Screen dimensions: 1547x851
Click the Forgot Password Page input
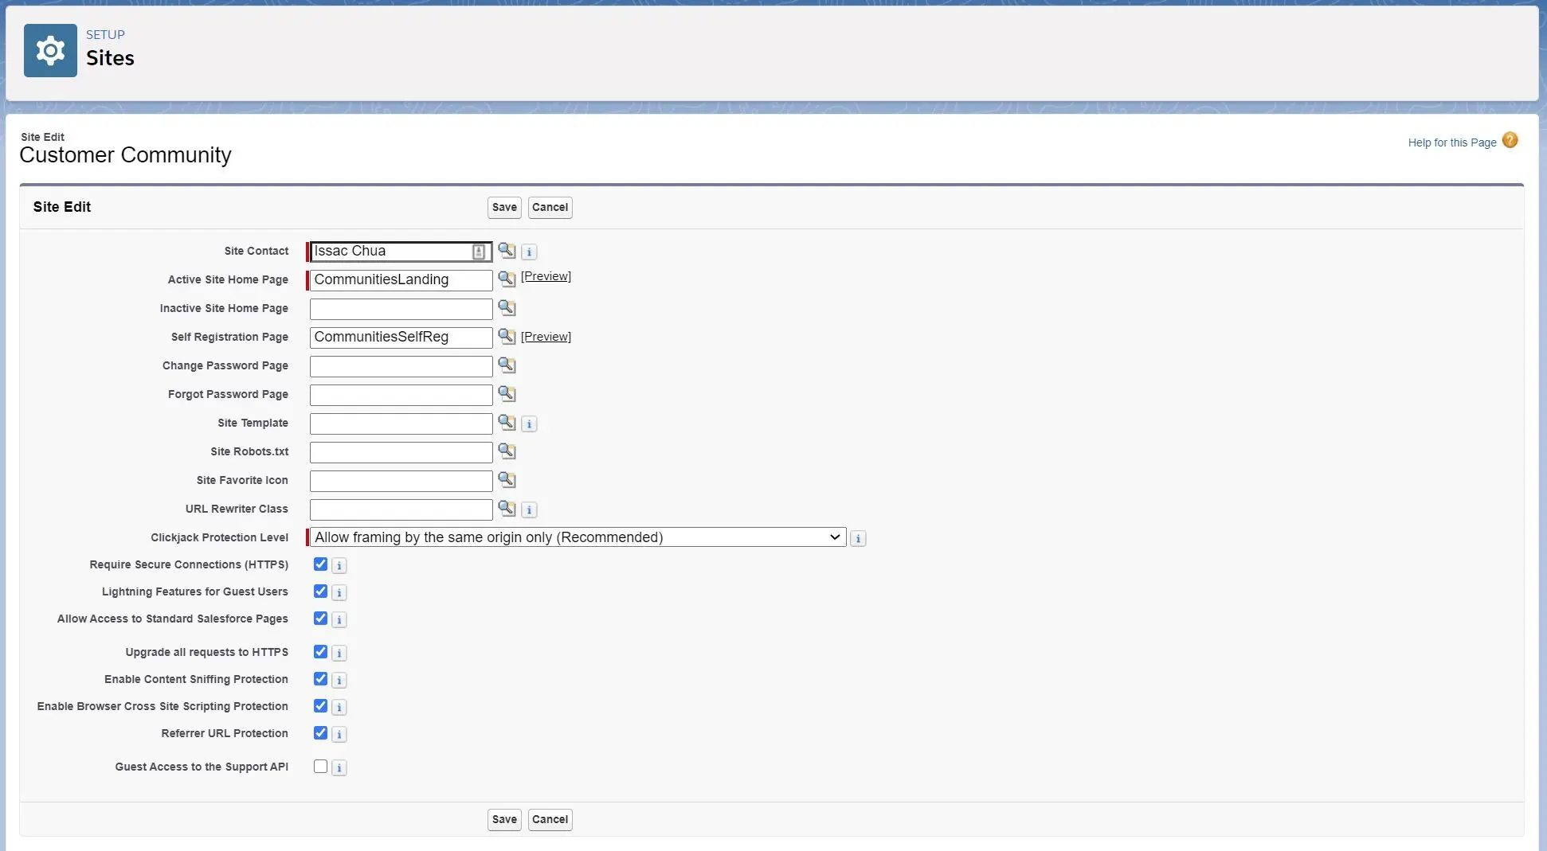click(401, 395)
